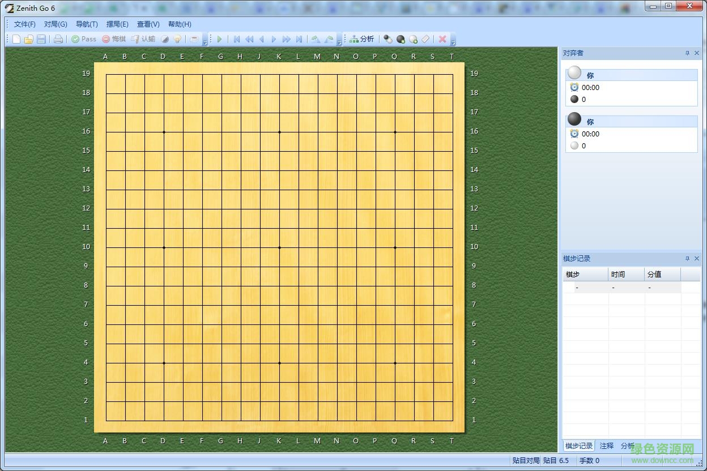This screenshot has width=707, height=471.
Task: Open the 文件(F) menu
Action: point(23,24)
